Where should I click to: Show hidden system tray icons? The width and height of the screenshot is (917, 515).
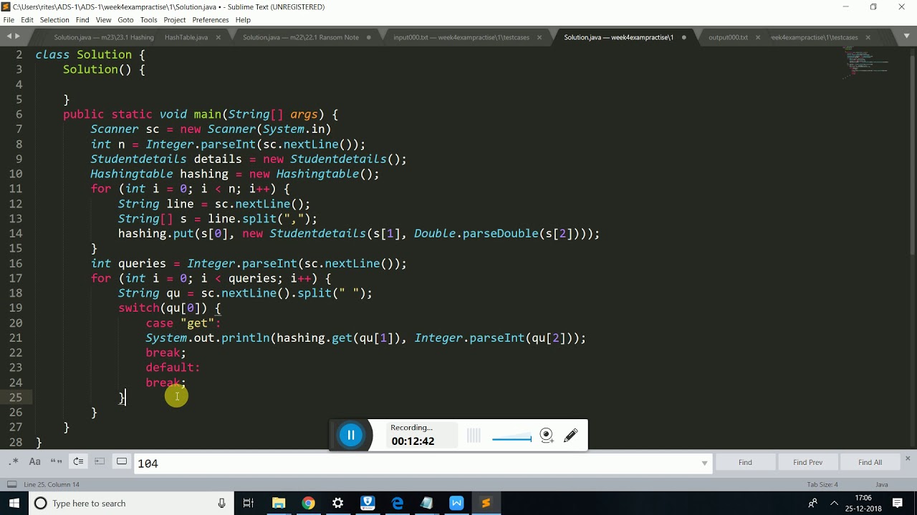tap(834, 504)
